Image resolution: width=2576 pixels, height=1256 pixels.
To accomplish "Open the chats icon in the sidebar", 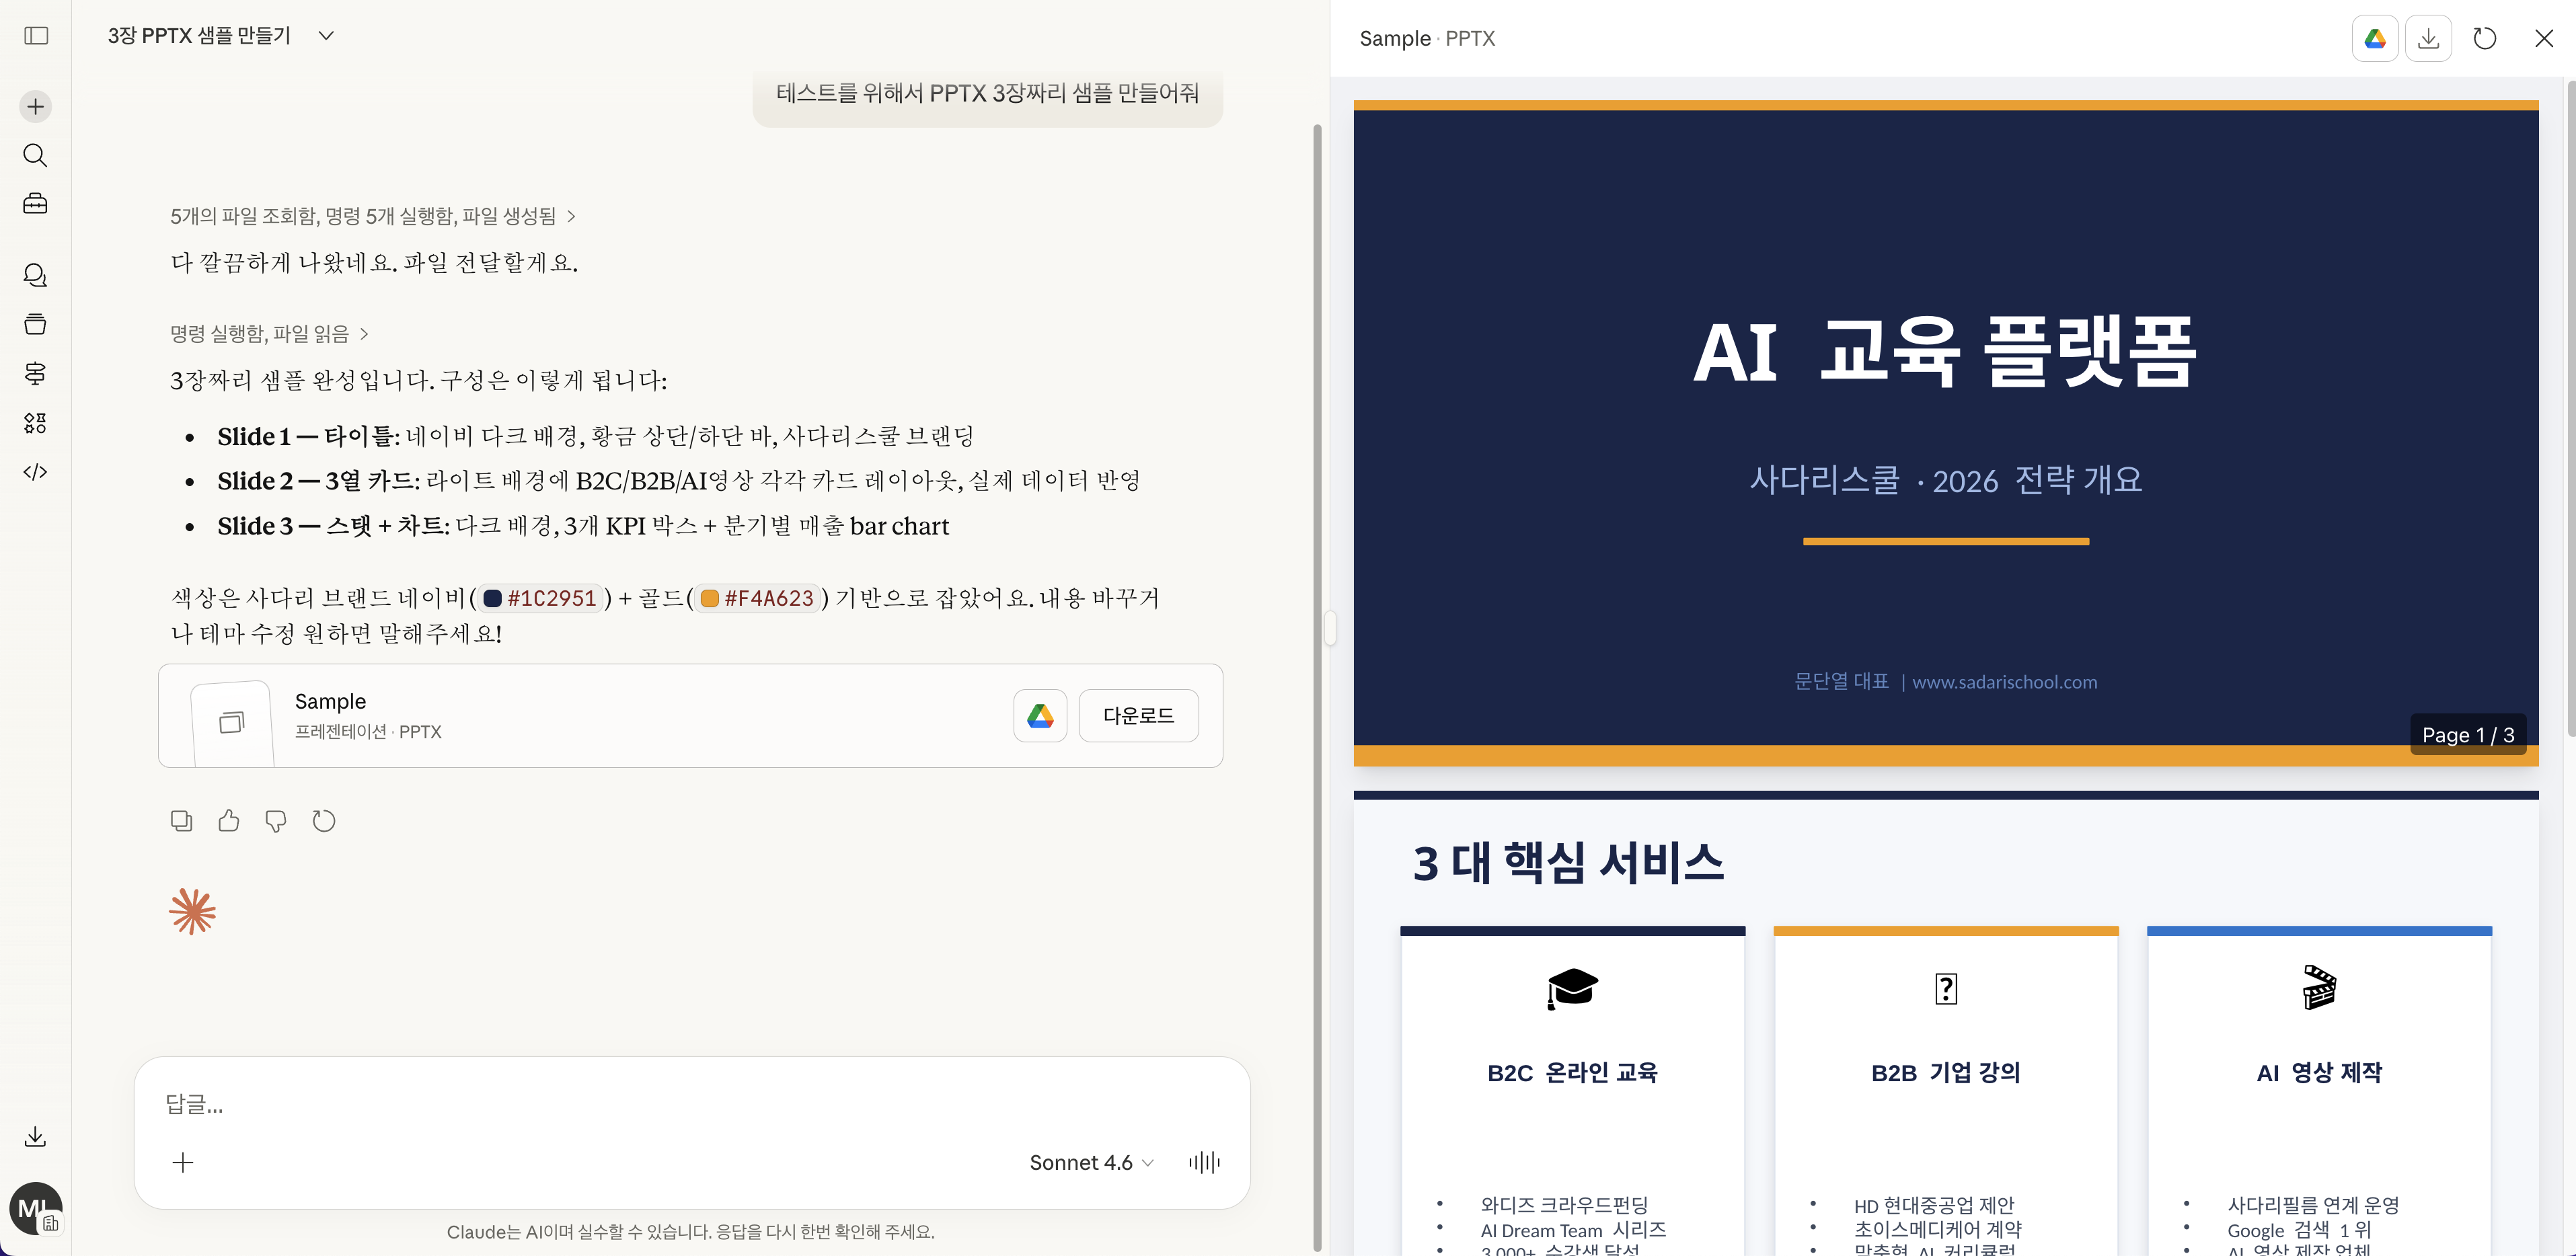I will pos(36,275).
